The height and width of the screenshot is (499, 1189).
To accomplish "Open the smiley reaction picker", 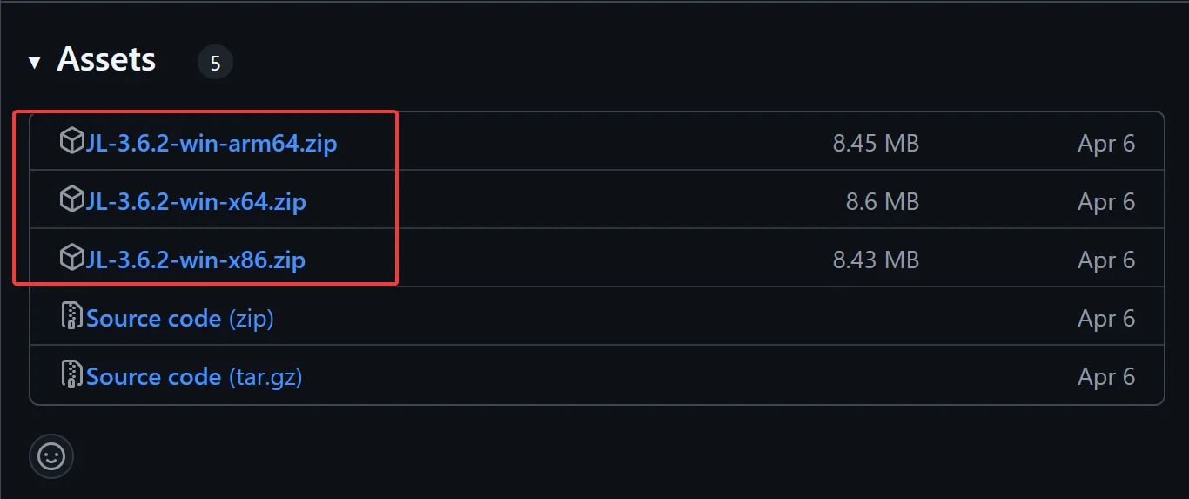I will [51, 455].
